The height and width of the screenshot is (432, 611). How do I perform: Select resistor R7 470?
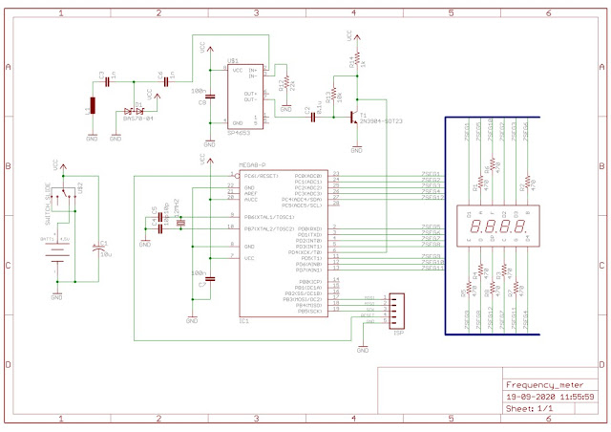point(516,288)
